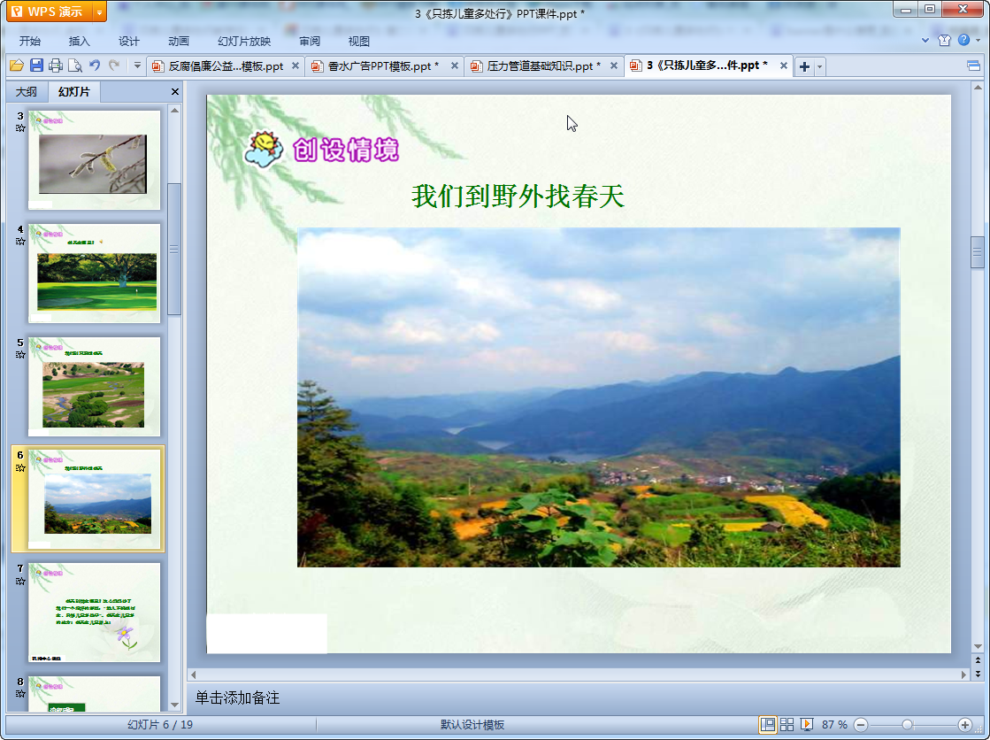Open the 审阅 menu tab
The height and width of the screenshot is (740, 990).
coord(310,41)
